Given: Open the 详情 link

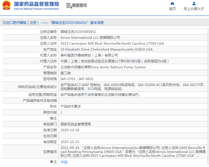Looking at the screenshot, I should pyautogui.click(x=64, y=162).
